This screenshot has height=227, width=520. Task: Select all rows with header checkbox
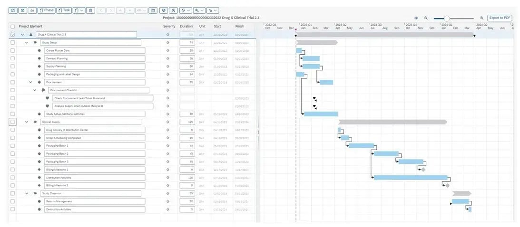(x=13, y=26)
